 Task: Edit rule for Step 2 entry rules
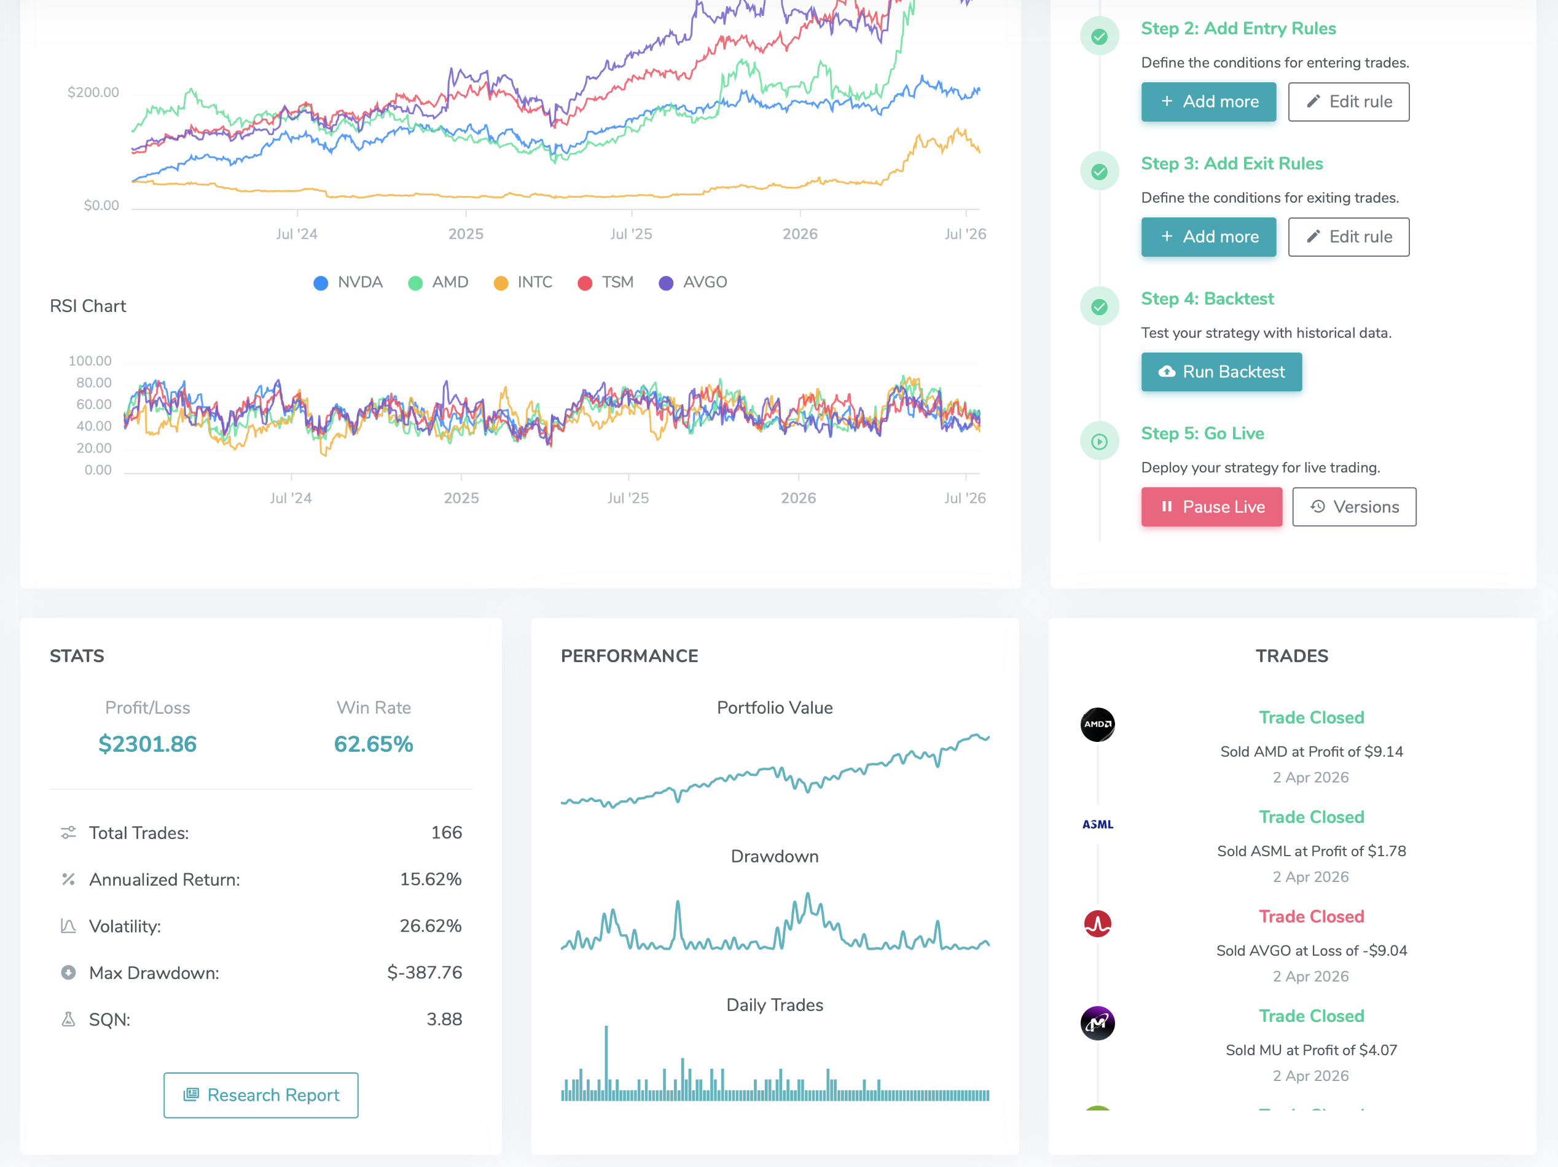click(1349, 101)
